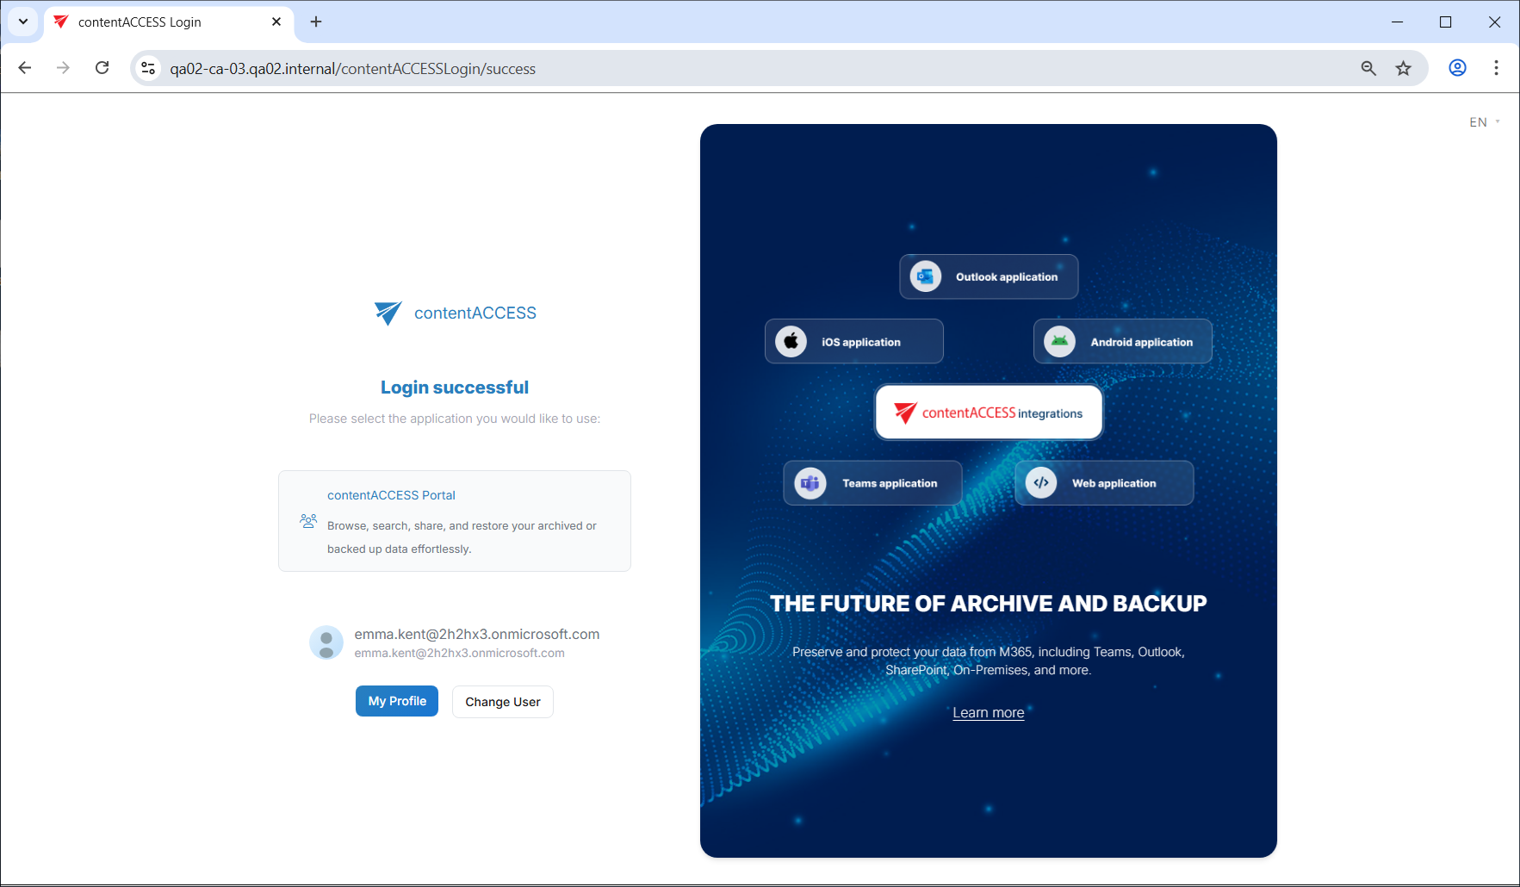
Task: Click the Android application robot icon
Action: click(x=1059, y=342)
